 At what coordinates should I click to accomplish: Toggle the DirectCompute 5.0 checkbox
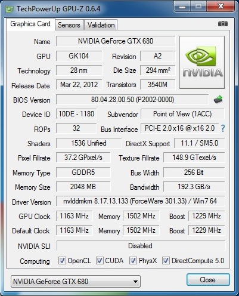tap(166, 261)
